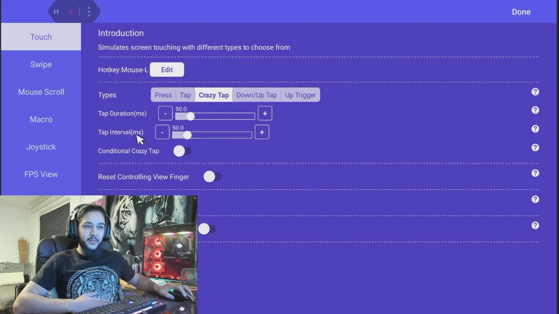
Task: Click the Introduction heading
Action: (x=121, y=33)
